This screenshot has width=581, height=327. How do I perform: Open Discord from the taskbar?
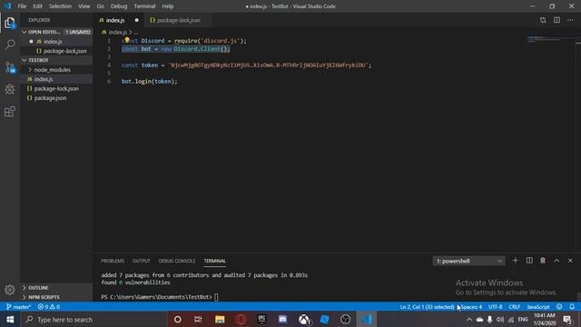coord(282,319)
